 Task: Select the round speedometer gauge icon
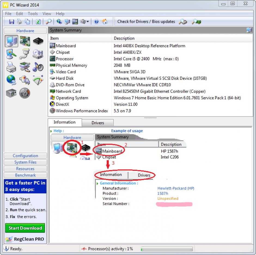pos(25,93)
